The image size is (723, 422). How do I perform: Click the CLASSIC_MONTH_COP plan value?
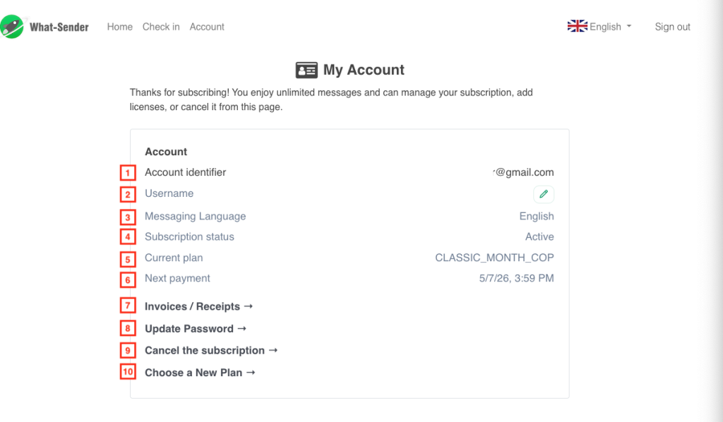click(494, 258)
